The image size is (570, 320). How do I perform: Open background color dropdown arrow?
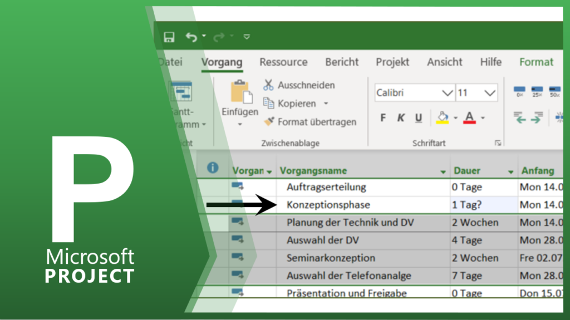tap(455, 118)
